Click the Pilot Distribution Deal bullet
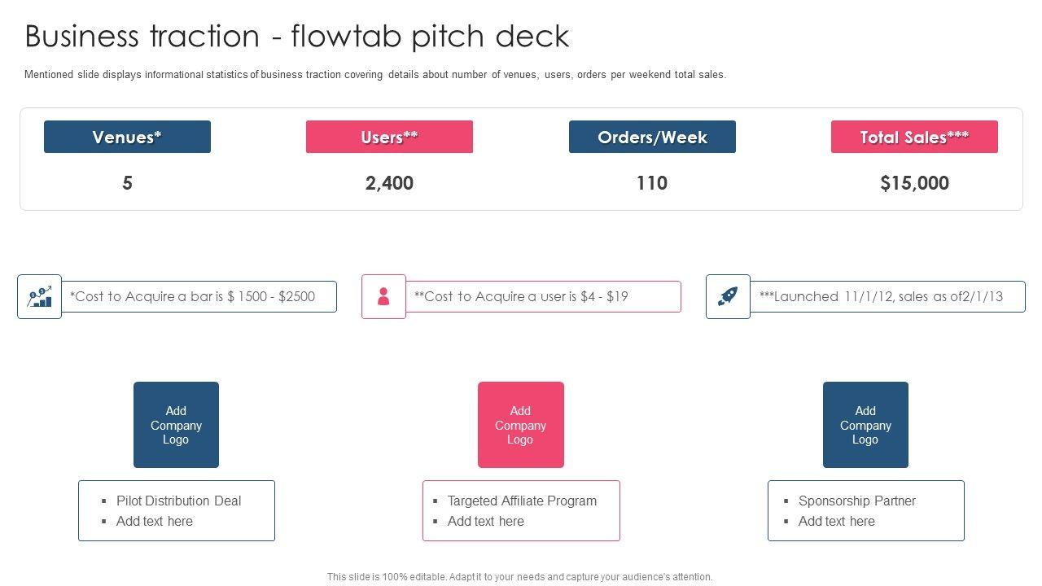Screen dimensions: 1042x586 tap(178, 501)
